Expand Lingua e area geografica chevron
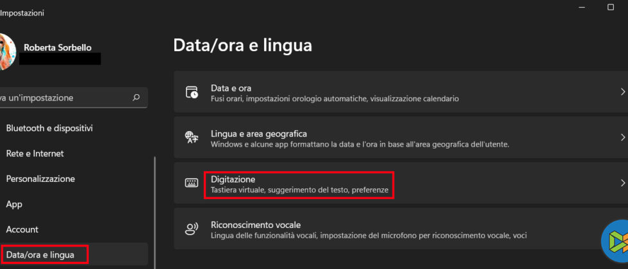Image resolution: width=628 pixels, height=269 pixels. click(622, 137)
